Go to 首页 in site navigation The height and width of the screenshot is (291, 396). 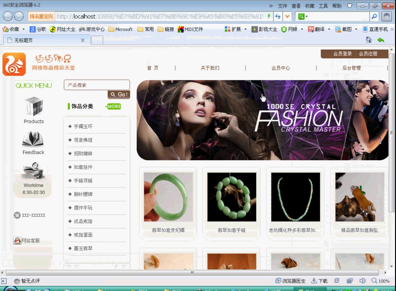click(153, 68)
